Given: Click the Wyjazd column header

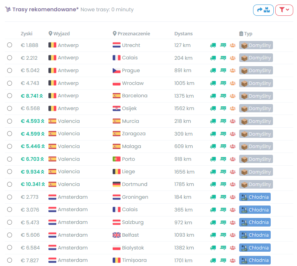Looking at the screenshot, I should (59, 33).
